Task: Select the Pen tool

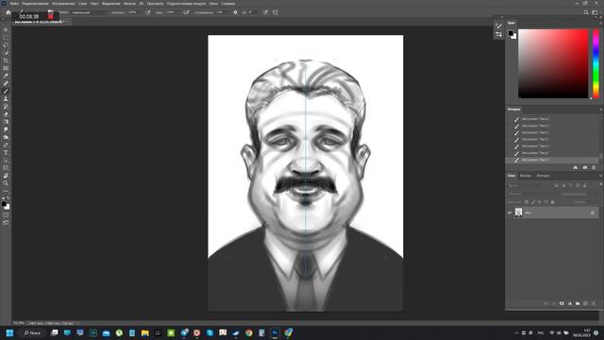Action: coord(6,144)
